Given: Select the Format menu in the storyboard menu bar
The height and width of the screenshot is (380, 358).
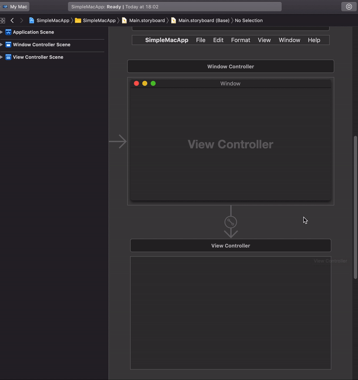Looking at the screenshot, I should pos(240,40).
